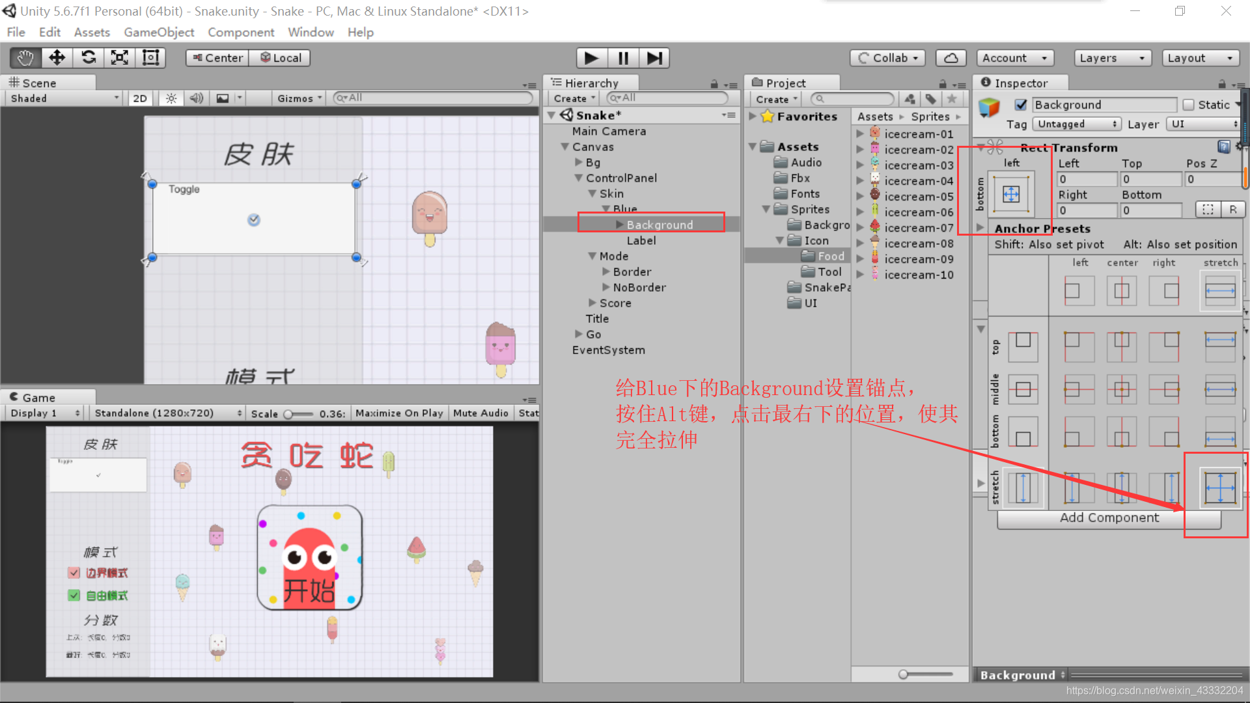Click save search star icon in Project

click(952, 99)
